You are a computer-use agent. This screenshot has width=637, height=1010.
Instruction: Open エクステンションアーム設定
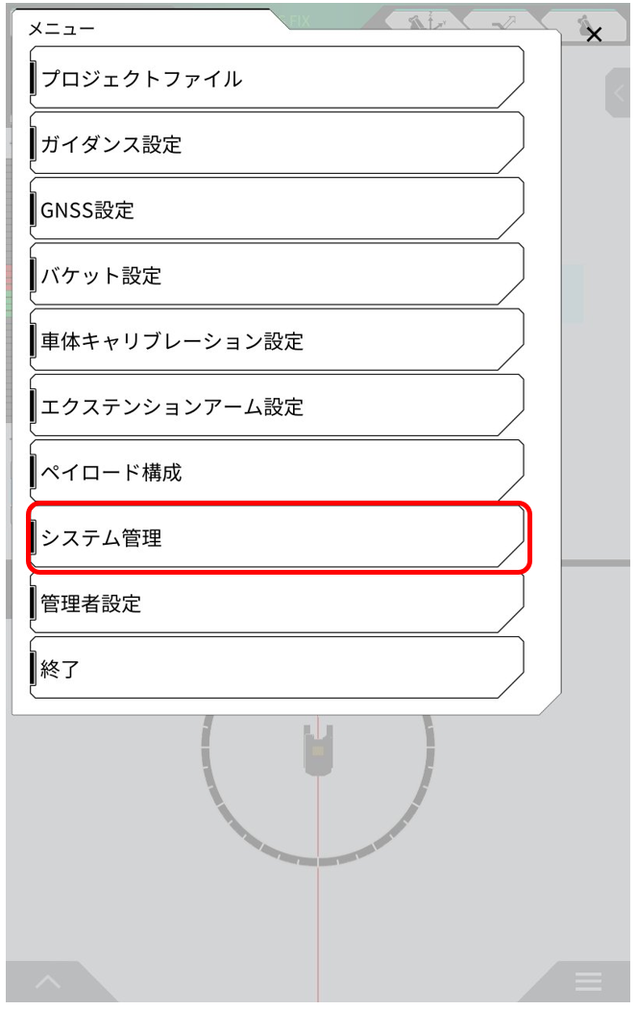tap(277, 406)
